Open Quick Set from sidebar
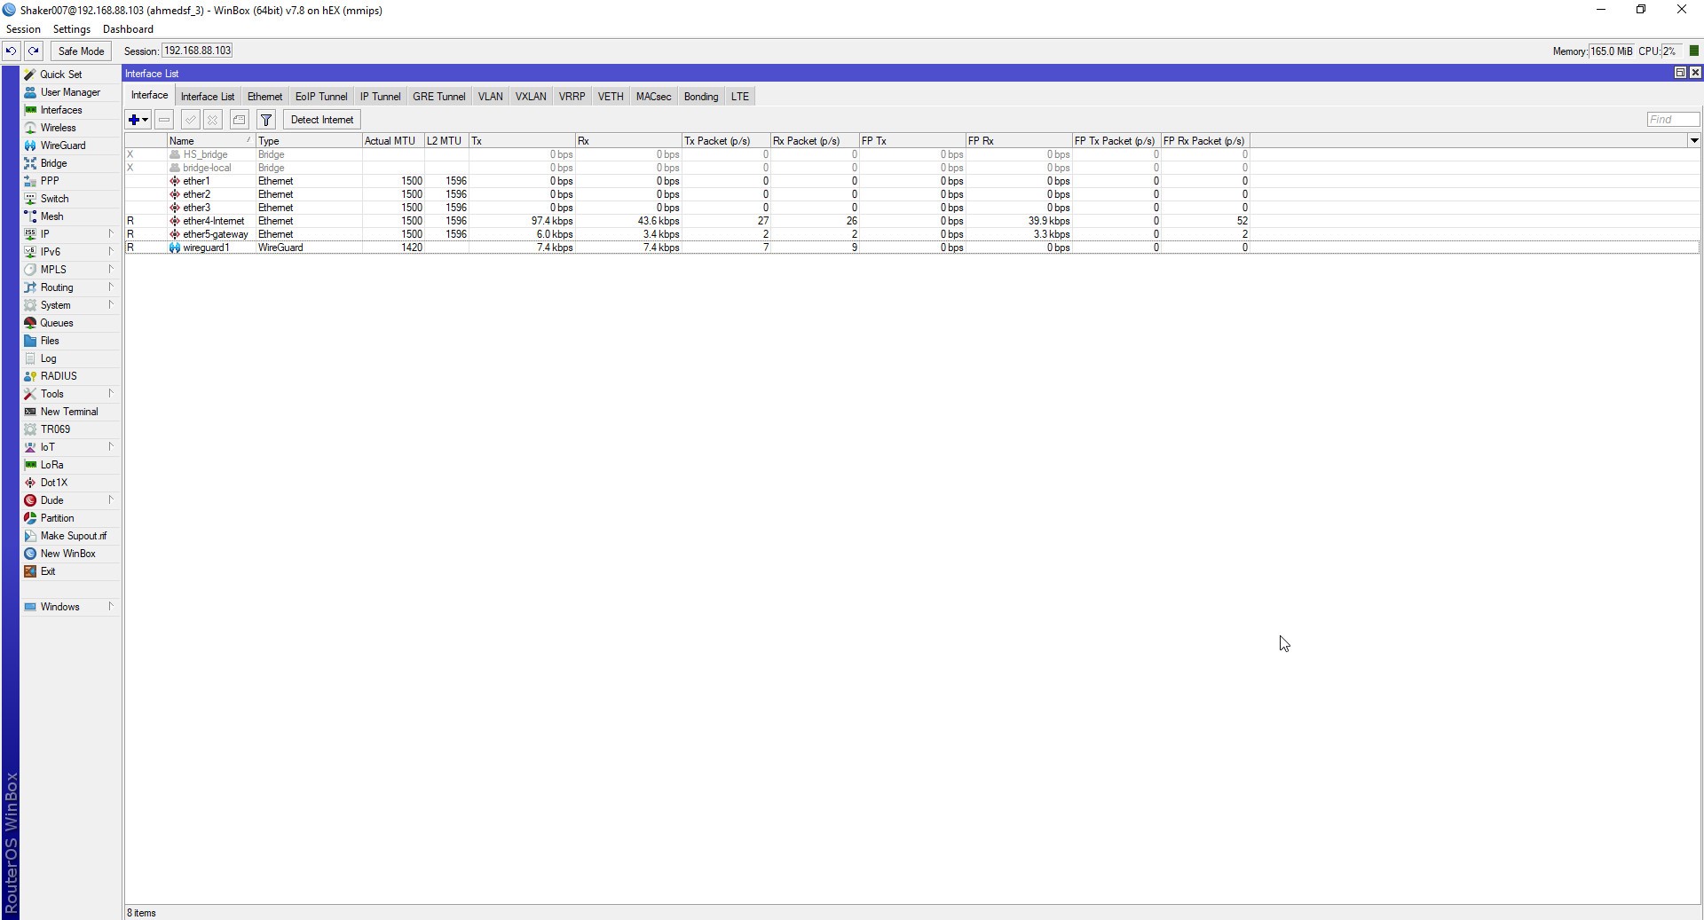The width and height of the screenshot is (1704, 920). [71, 75]
